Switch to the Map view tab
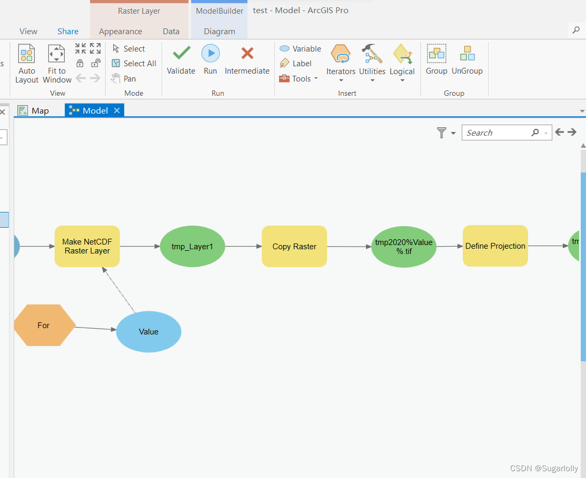 point(34,110)
